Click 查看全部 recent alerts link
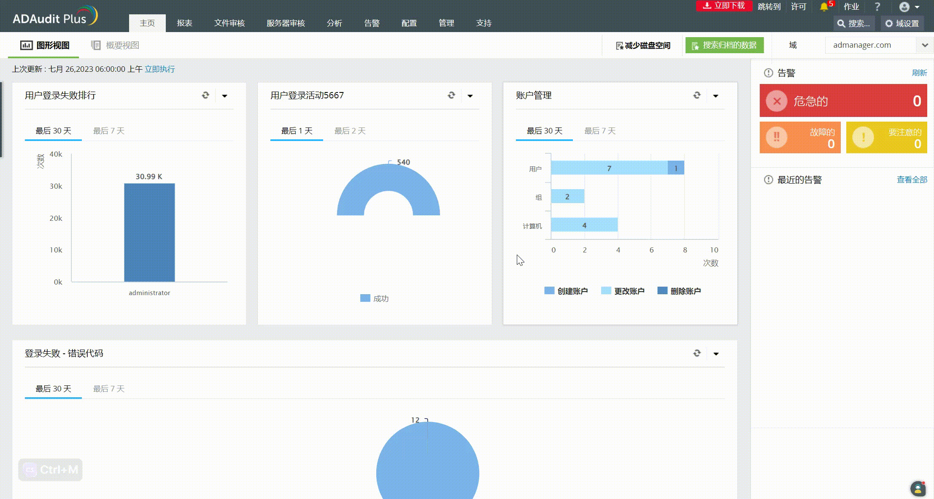 pos(912,179)
